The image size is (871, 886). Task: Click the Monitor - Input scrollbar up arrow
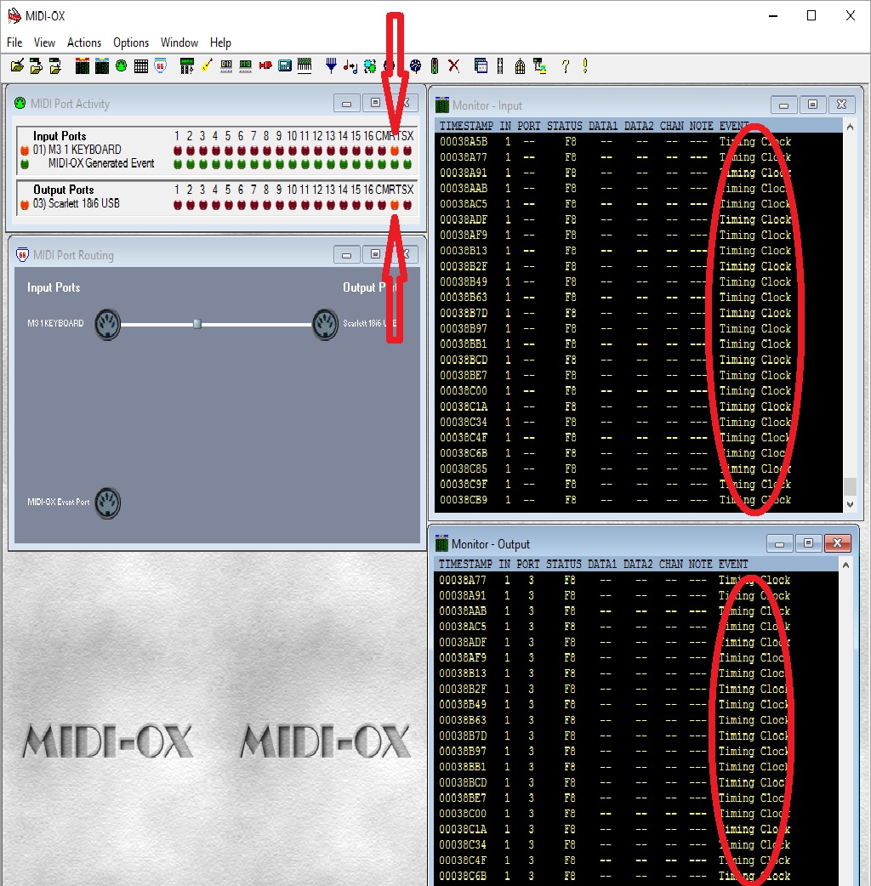850,128
